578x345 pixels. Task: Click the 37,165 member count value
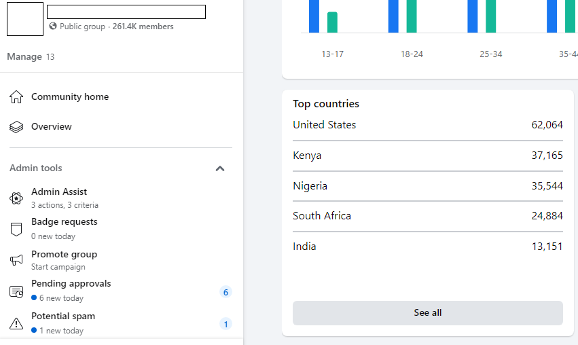(547, 156)
